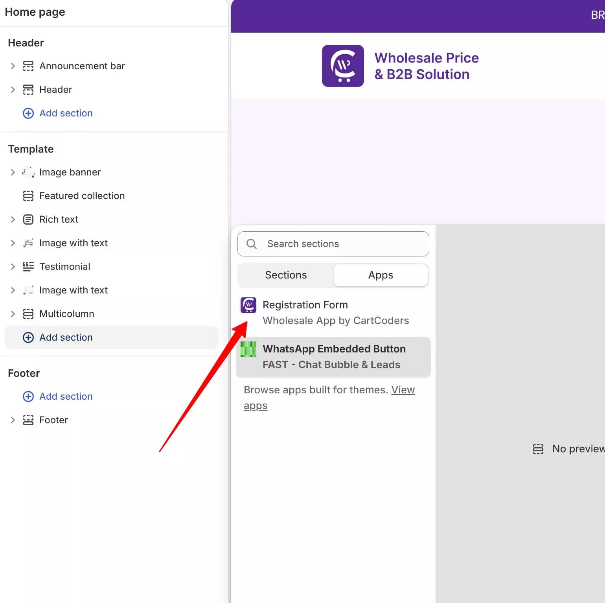
Task: Expand the Testimonial chevron
Action: [13, 267]
